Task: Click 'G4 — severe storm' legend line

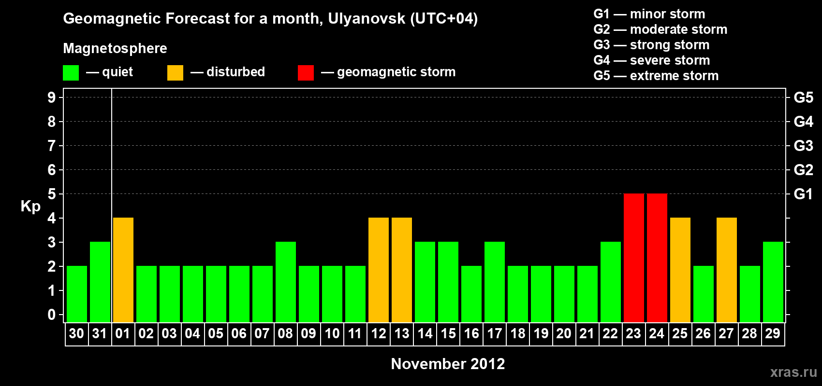Action: coord(651,60)
